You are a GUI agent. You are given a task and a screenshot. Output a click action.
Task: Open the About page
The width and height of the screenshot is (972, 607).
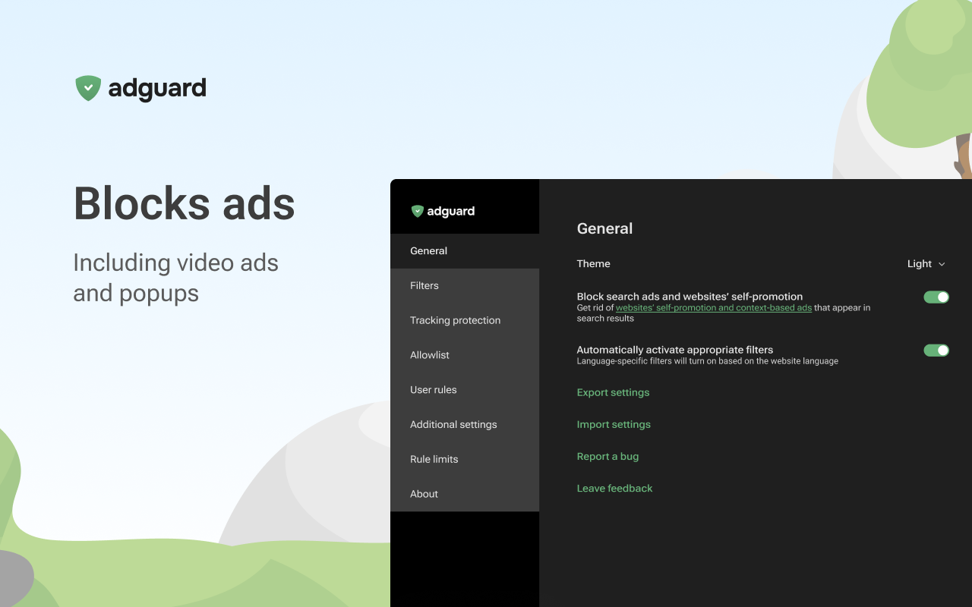click(x=424, y=493)
